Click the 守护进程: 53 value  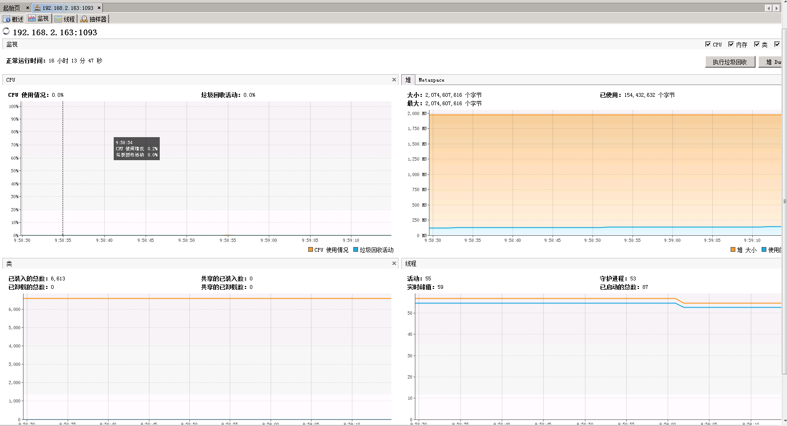tap(618, 279)
